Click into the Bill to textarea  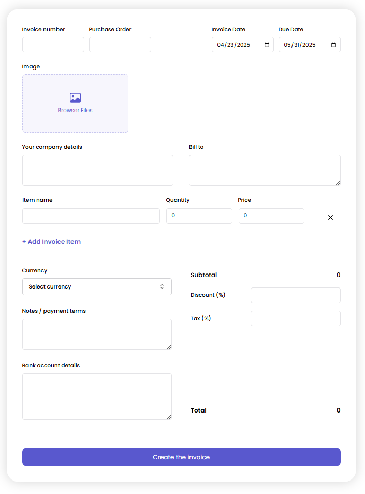[264, 170]
